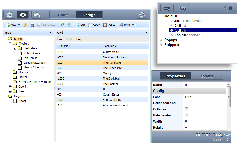The image size is (239, 143).
Task: Select the Snippets outline node
Action: coord(172,45)
